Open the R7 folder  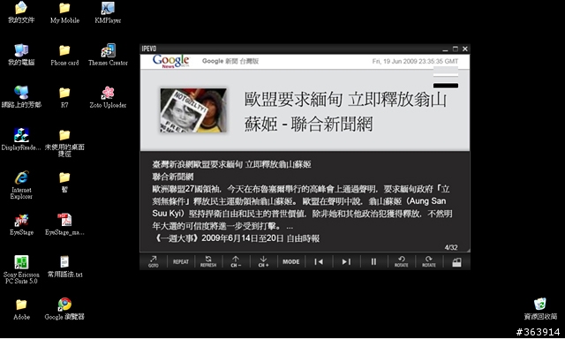(x=64, y=97)
